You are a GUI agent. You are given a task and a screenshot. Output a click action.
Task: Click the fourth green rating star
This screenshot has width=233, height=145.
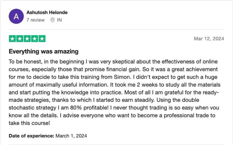tap(35, 39)
